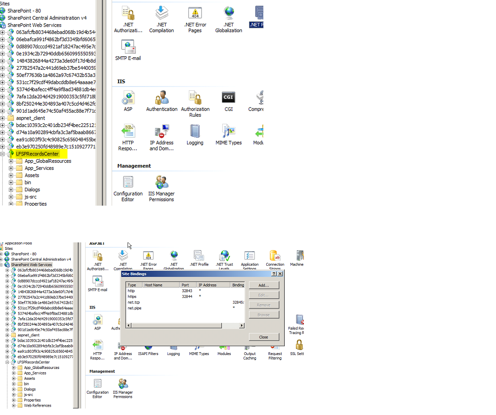
Task: Select bdac10393c2c401db234f4bec225 service in lower tree
Action: tap(45, 341)
